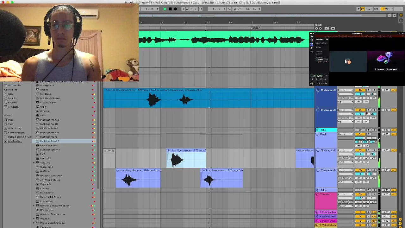Viewport: 405px width, 228px height.
Task: Open track 35 Audio Master output dropdown
Action: tap(346, 206)
